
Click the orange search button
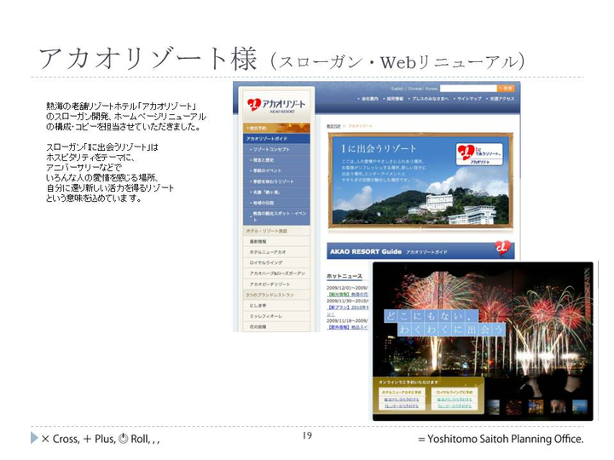click(506, 89)
